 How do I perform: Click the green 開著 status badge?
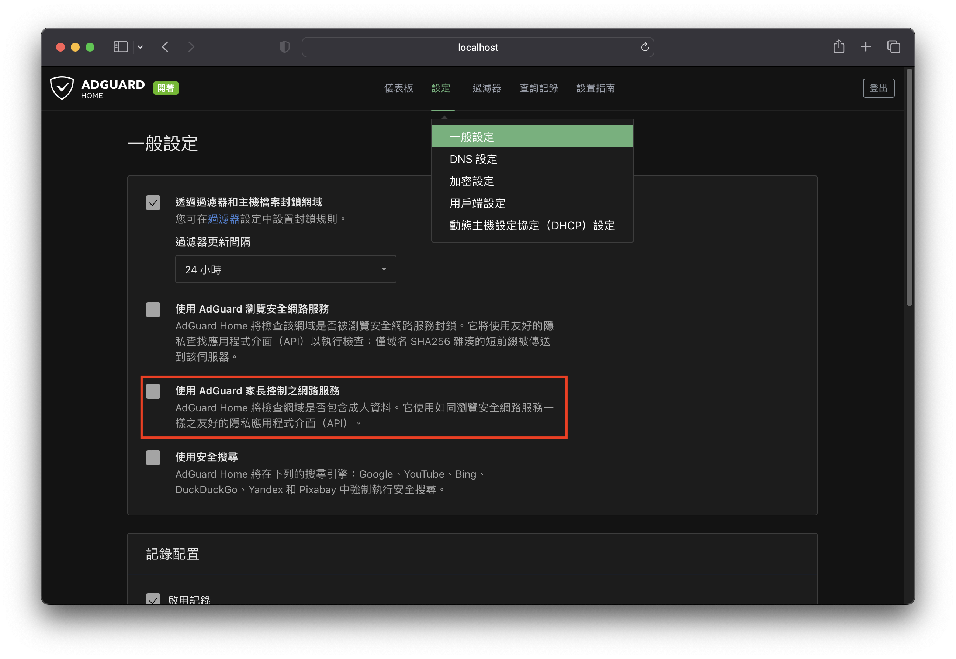(x=166, y=88)
